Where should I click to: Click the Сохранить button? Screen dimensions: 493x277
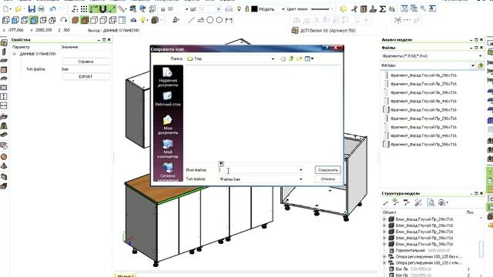coord(327,170)
